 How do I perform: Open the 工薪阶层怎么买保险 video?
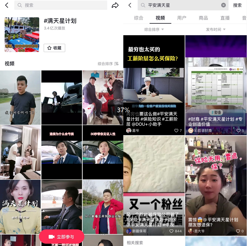click(x=154, y=85)
